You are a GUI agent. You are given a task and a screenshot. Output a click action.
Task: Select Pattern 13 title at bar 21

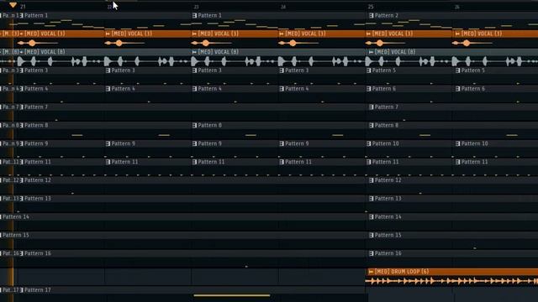coord(38,198)
